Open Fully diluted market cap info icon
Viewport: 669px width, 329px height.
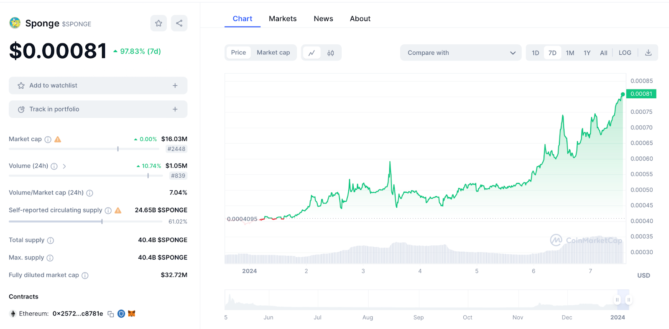[x=85, y=275]
